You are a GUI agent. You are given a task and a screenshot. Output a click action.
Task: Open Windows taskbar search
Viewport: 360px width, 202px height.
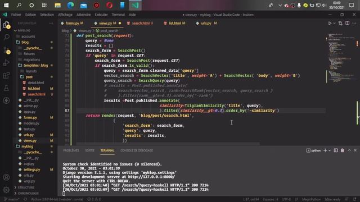19,5
